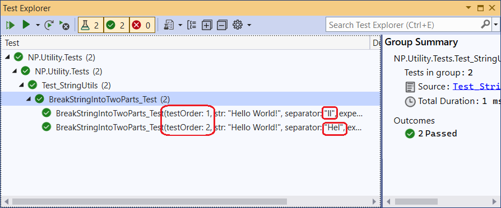Viewport: 501px width, 208px height.
Task: Open the Settings gear icon
Action: coord(238,25)
